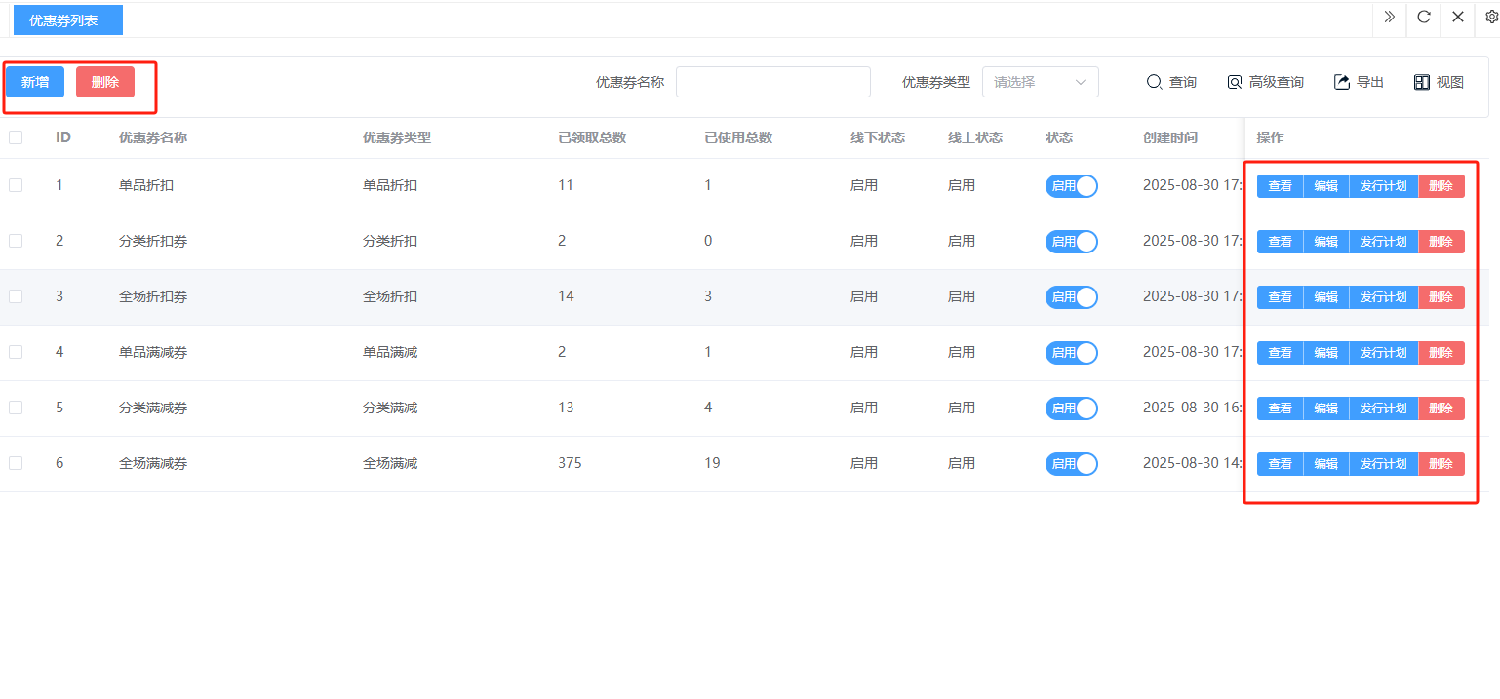Click the red 删除 button in the toolbar

point(105,83)
